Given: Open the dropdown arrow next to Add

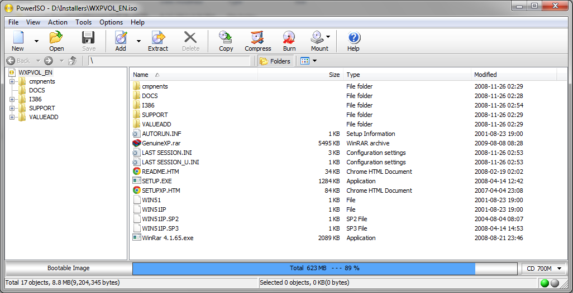Looking at the screenshot, I should click(139, 41).
